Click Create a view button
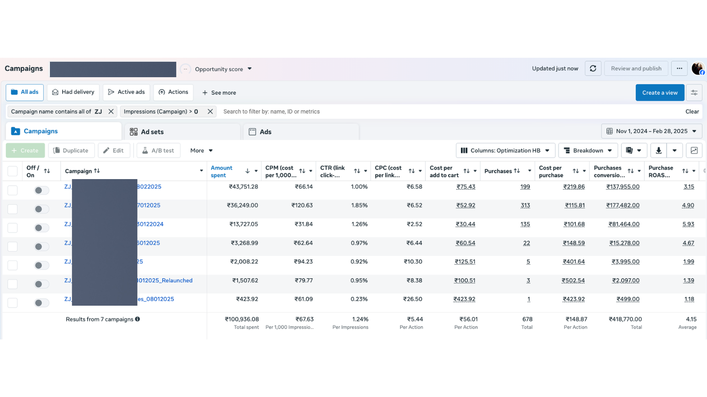707x397 pixels. click(x=660, y=93)
